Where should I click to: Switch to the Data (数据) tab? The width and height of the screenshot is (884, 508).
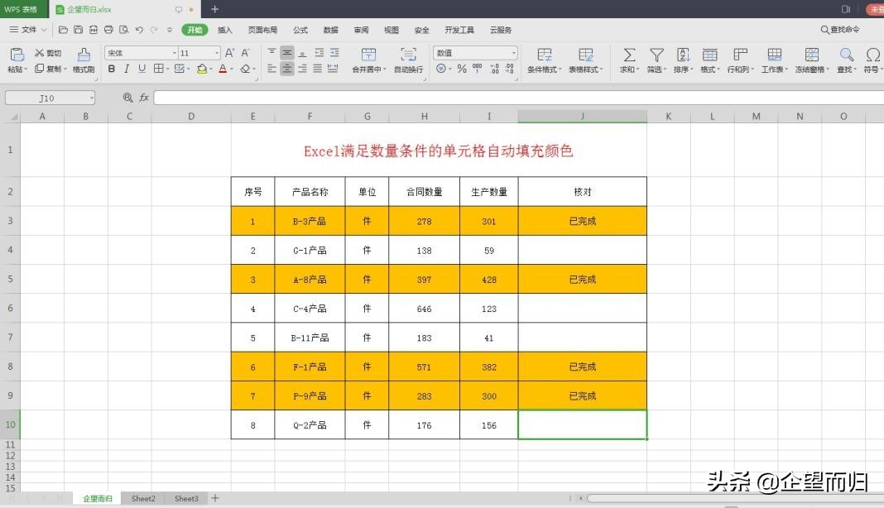[331, 30]
